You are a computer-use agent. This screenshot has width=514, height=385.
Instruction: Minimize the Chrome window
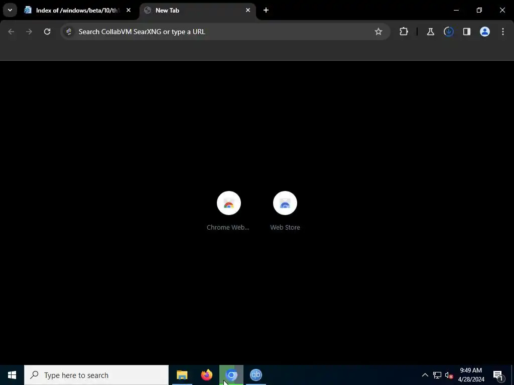point(456,10)
